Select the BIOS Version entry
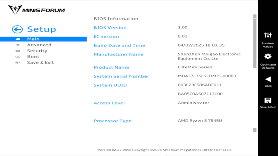Screen dimensions: 278x156 point(110,28)
